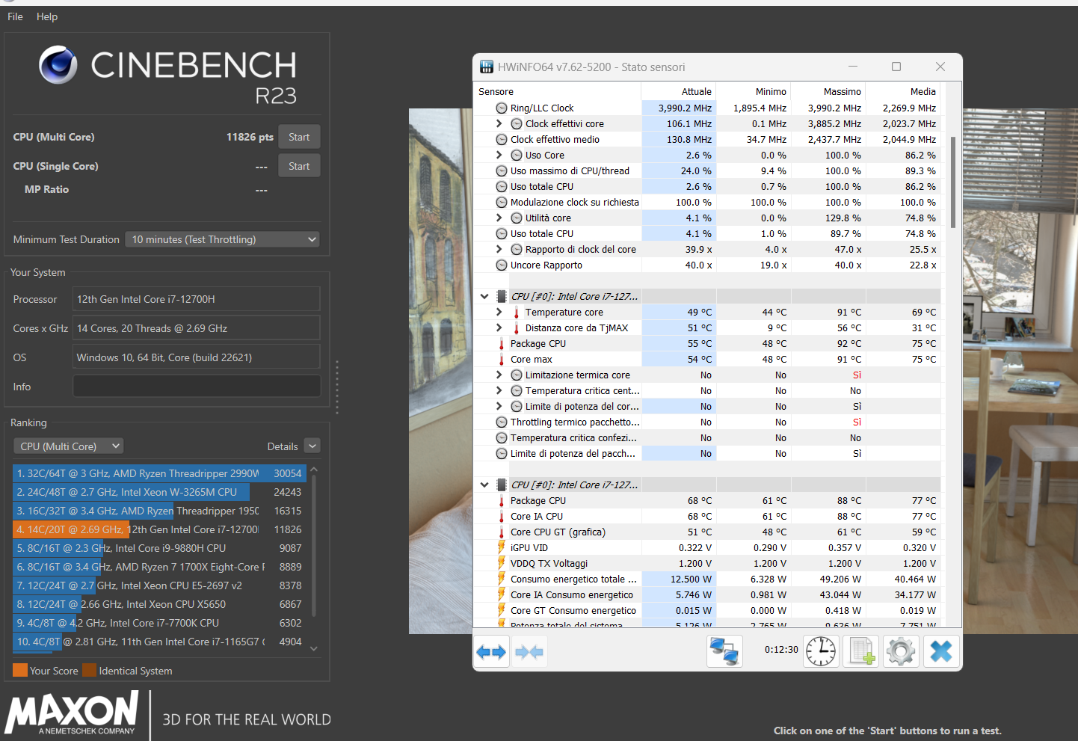Click the Processor field showing i7-12700H

(x=197, y=299)
